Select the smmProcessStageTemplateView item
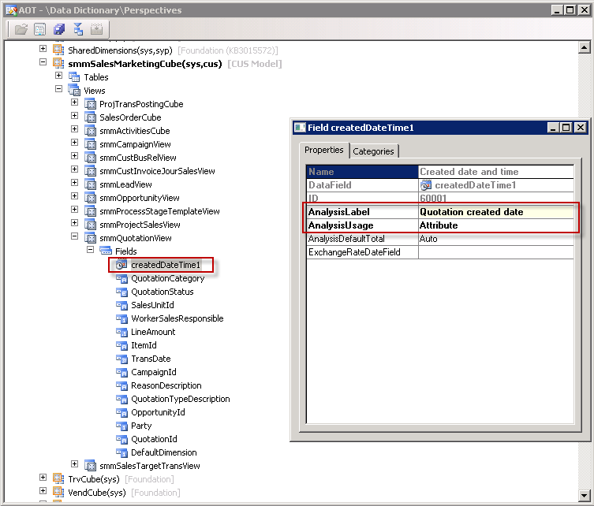Screen dimensions: 594x506 [x=159, y=211]
